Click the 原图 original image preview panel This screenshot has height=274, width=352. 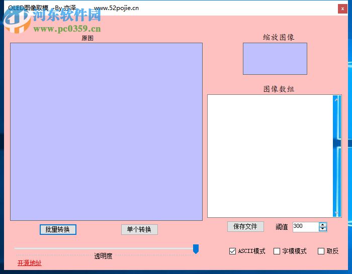107,132
